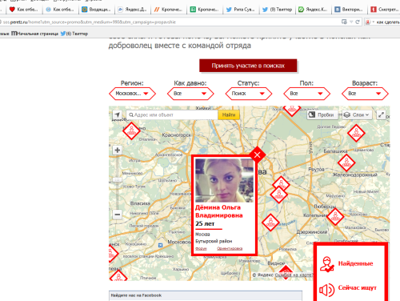Expand the map to fullscreen
Screen dimensions: 400x301
click(x=381, y=114)
